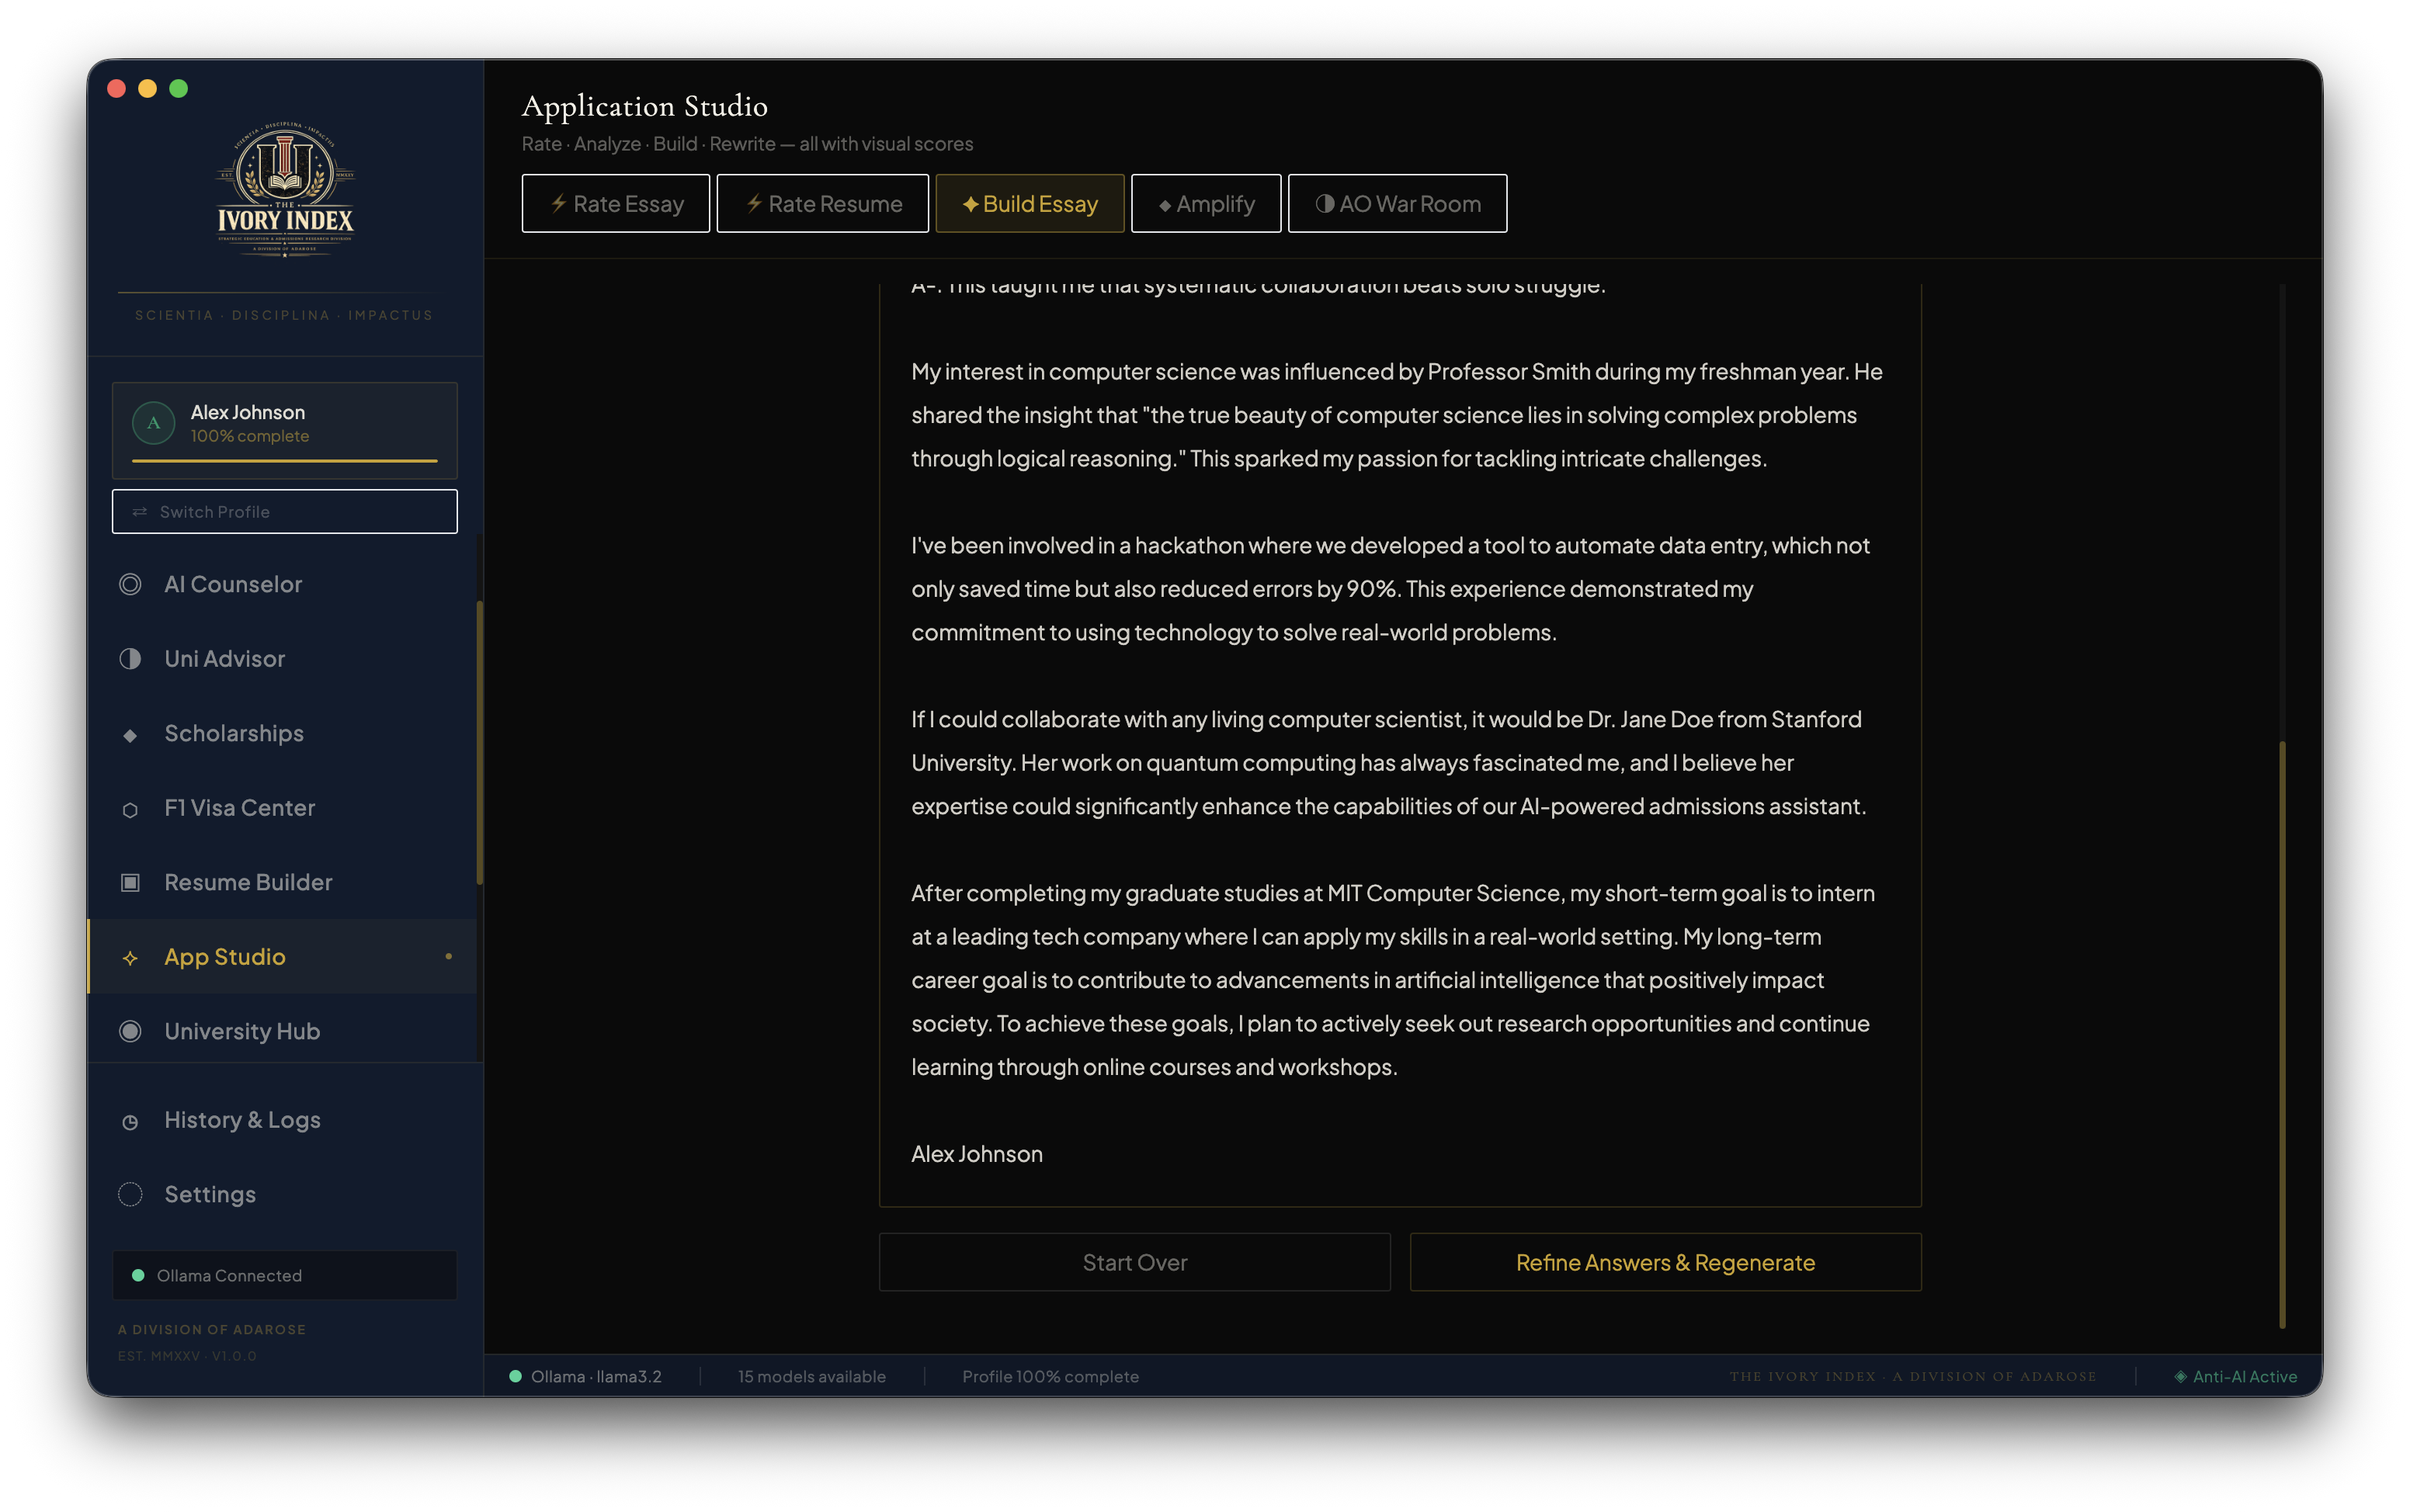Click Refine Answers & Regenerate
2410x1512 pixels.
[x=1665, y=1262]
